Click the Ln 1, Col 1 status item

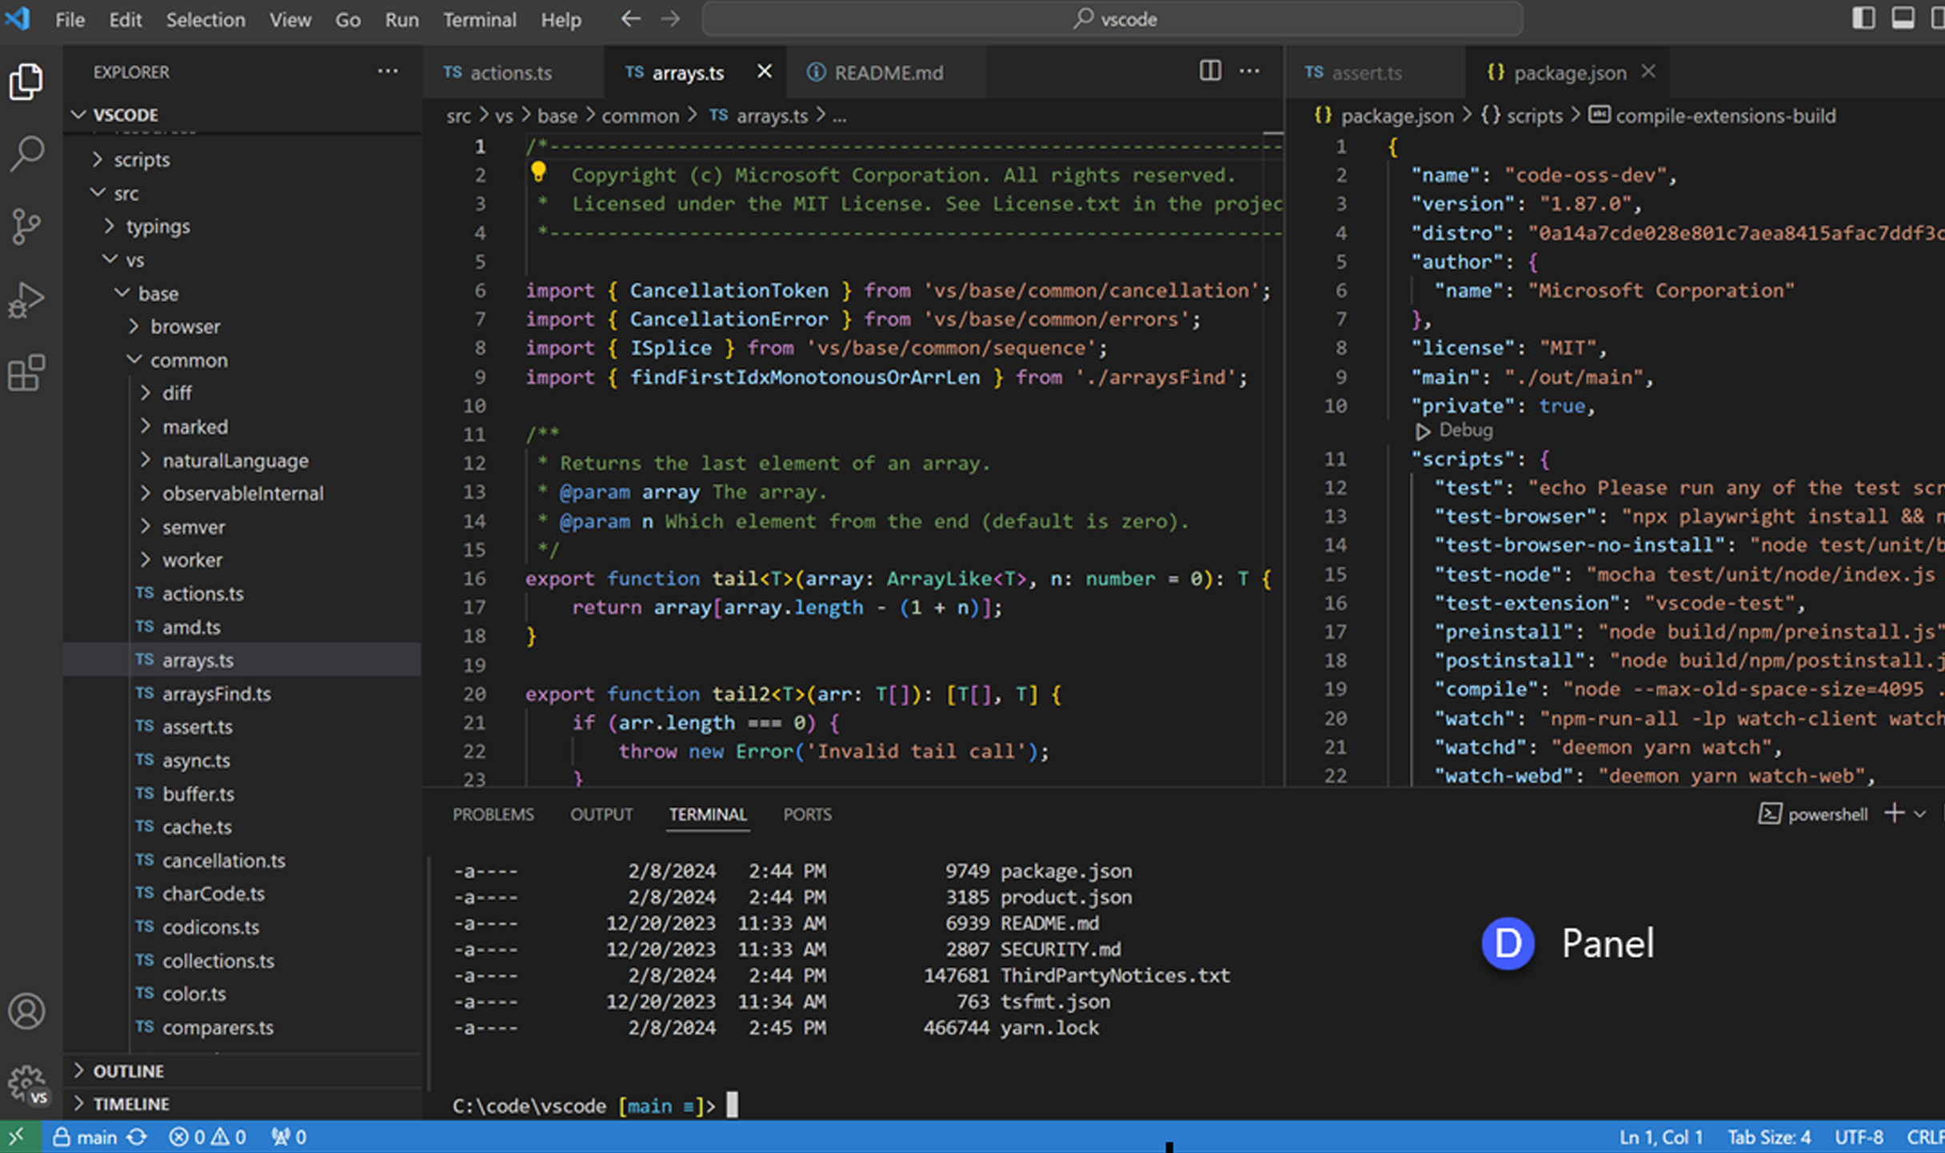(1660, 1136)
